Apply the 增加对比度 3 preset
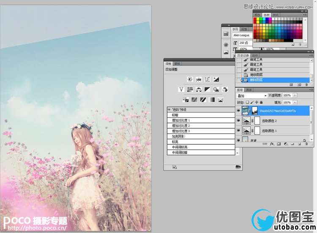The height and width of the screenshot is (233, 317). (201, 131)
